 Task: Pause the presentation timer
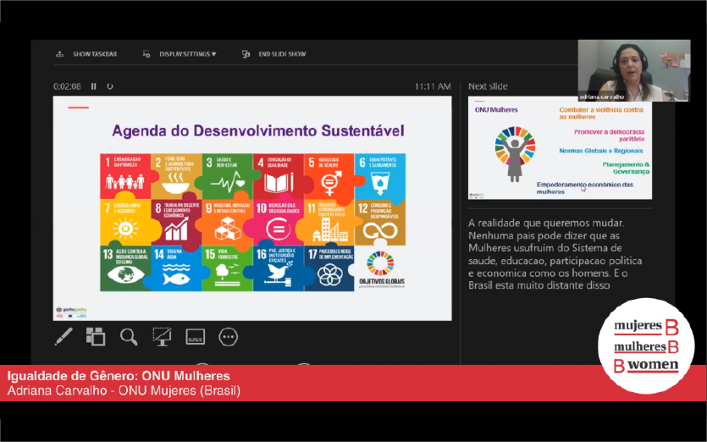tap(94, 86)
